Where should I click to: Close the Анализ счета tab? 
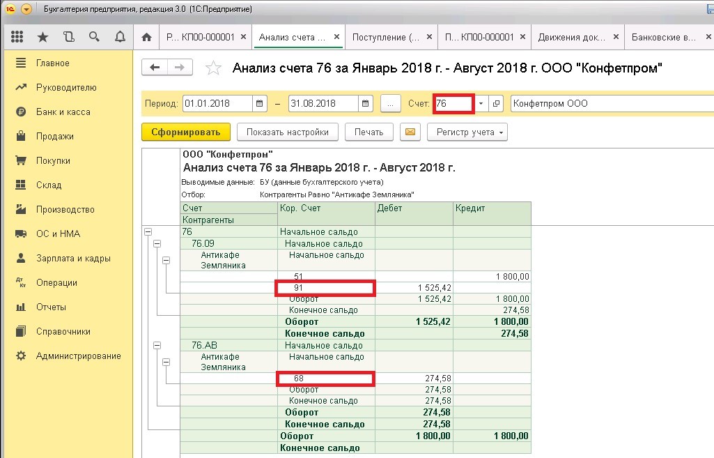336,37
